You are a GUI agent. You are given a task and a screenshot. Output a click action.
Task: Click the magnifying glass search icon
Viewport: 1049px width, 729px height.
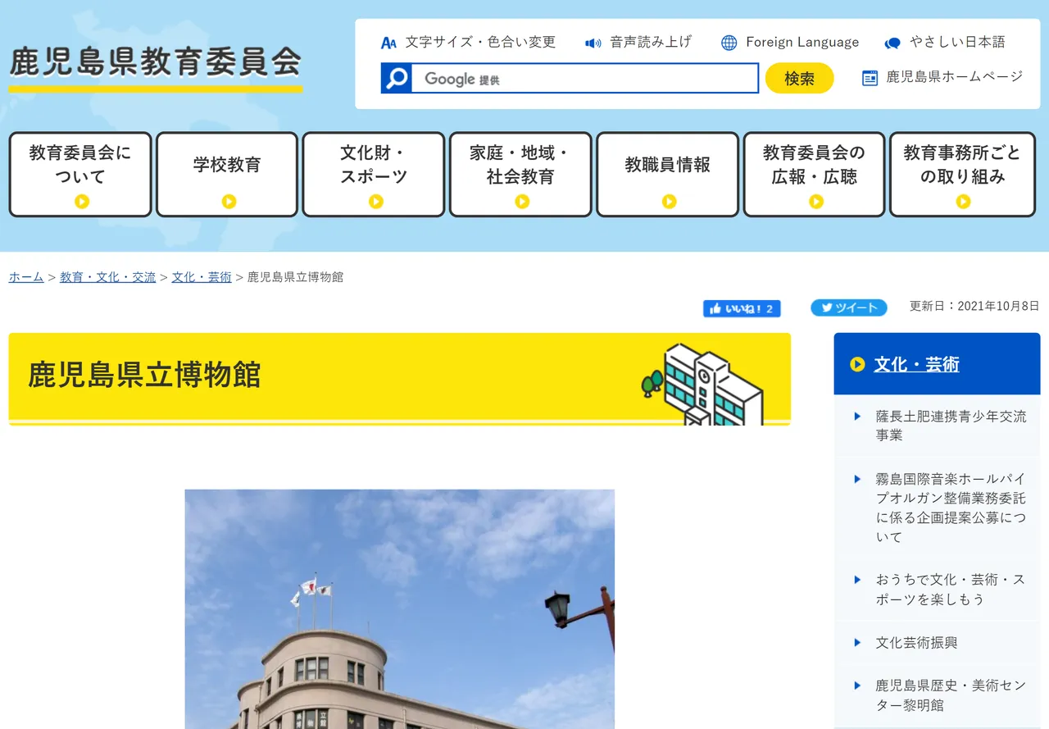[397, 78]
